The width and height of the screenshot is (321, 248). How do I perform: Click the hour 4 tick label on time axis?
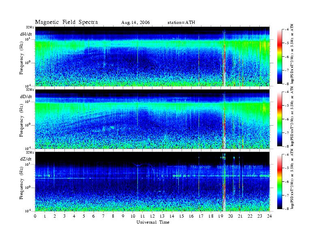[x=74, y=216]
